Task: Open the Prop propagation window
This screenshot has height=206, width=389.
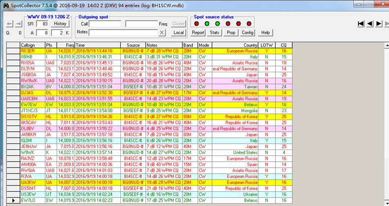Action: pos(231,32)
